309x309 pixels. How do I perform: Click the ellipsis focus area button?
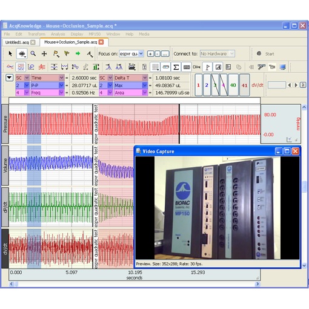pos(165,54)
